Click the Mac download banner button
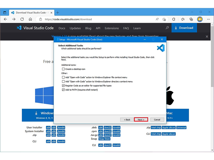This screenshot has width=214, height=160. (178, 115)
